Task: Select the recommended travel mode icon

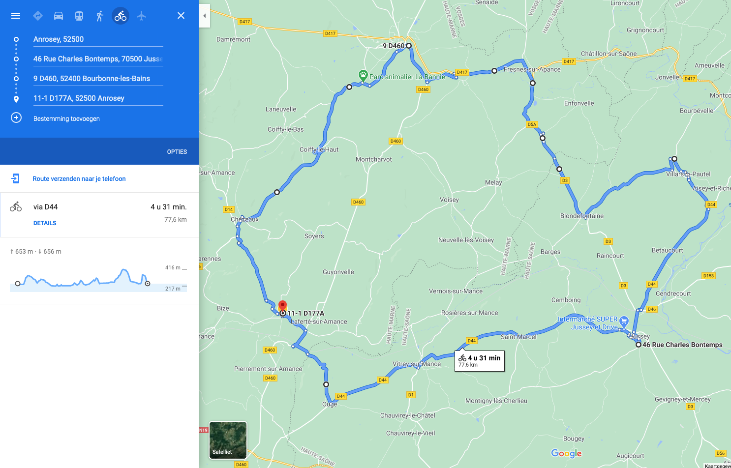Action: click(x=38, y=16)
